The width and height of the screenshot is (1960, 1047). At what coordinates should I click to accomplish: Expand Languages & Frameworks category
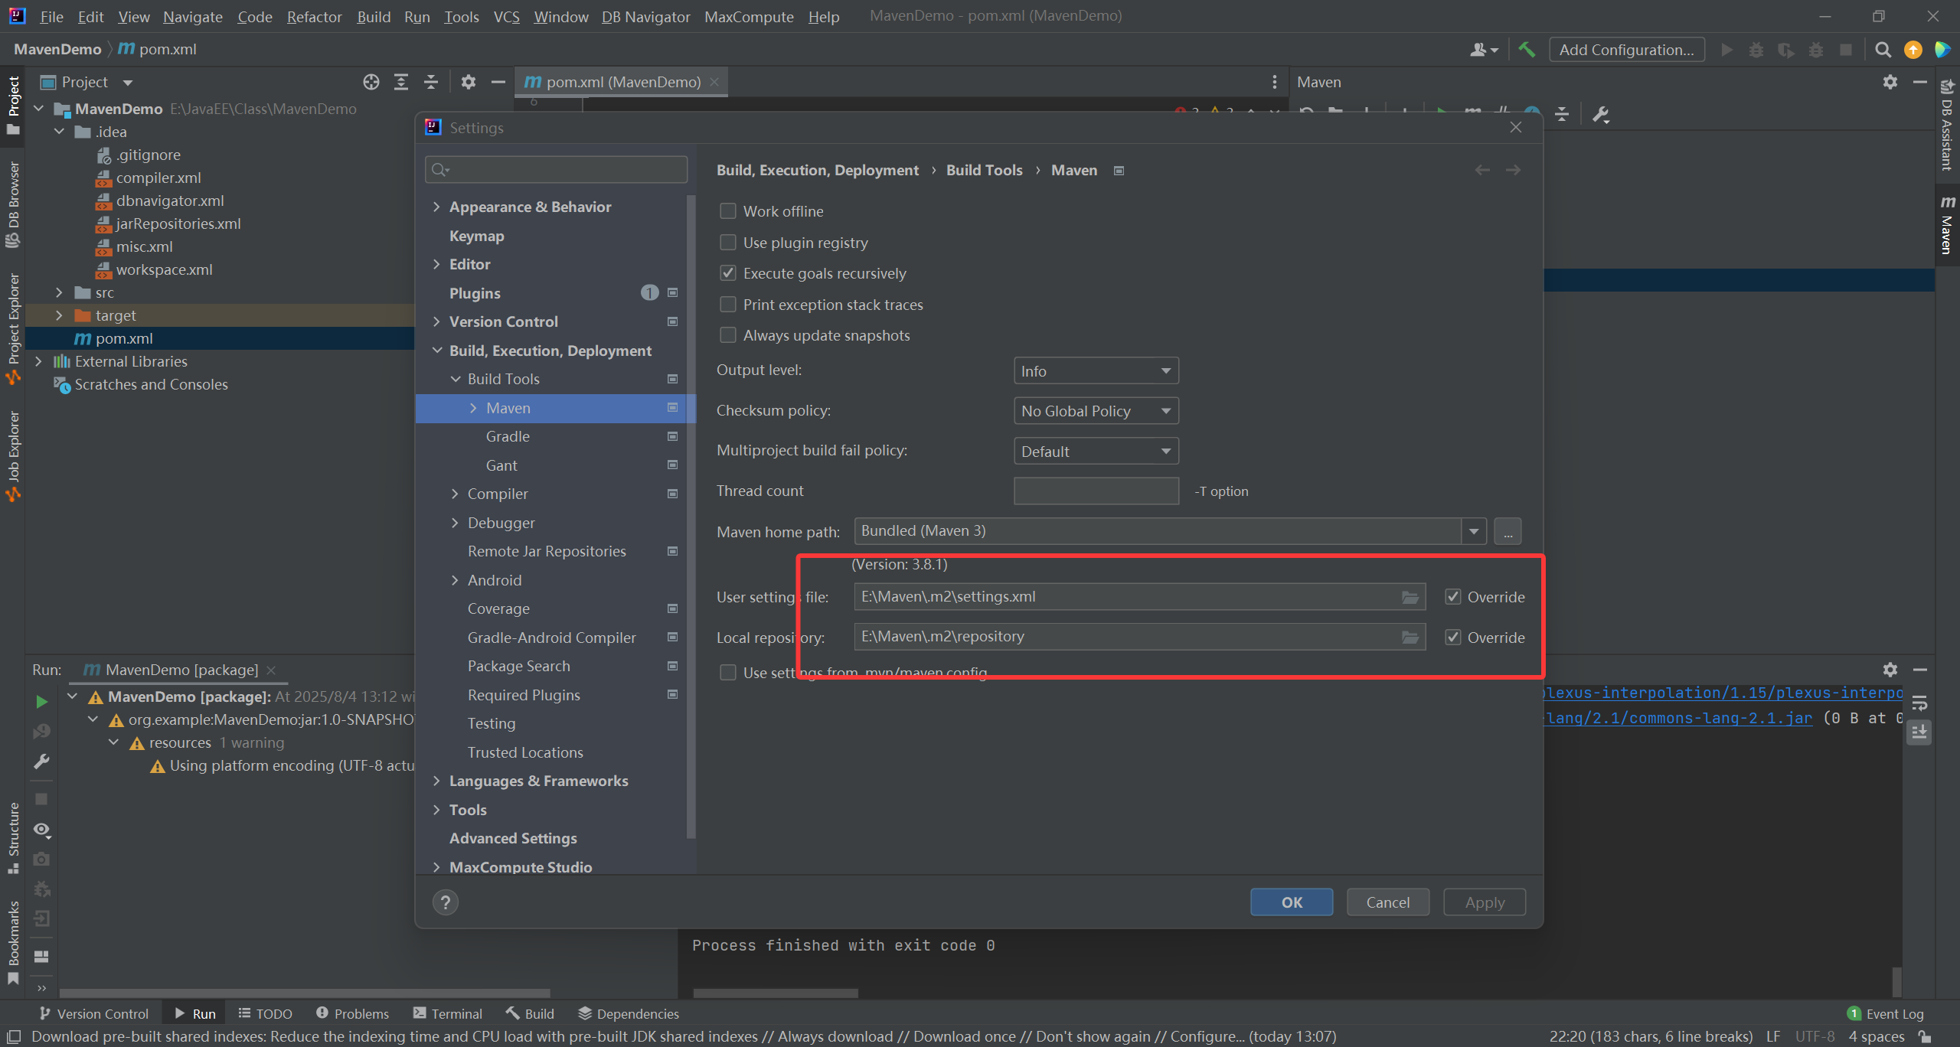click(437, 781)
